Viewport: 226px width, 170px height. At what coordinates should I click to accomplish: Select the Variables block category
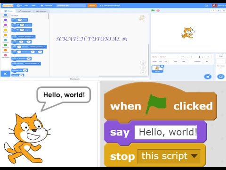pyautogui.click(x=5, y=51)
